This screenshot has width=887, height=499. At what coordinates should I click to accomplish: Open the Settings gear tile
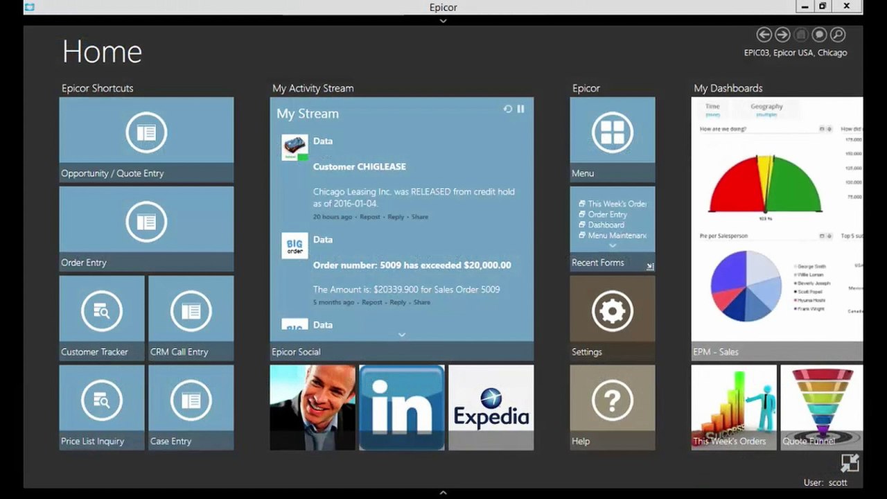coord(613,318)
